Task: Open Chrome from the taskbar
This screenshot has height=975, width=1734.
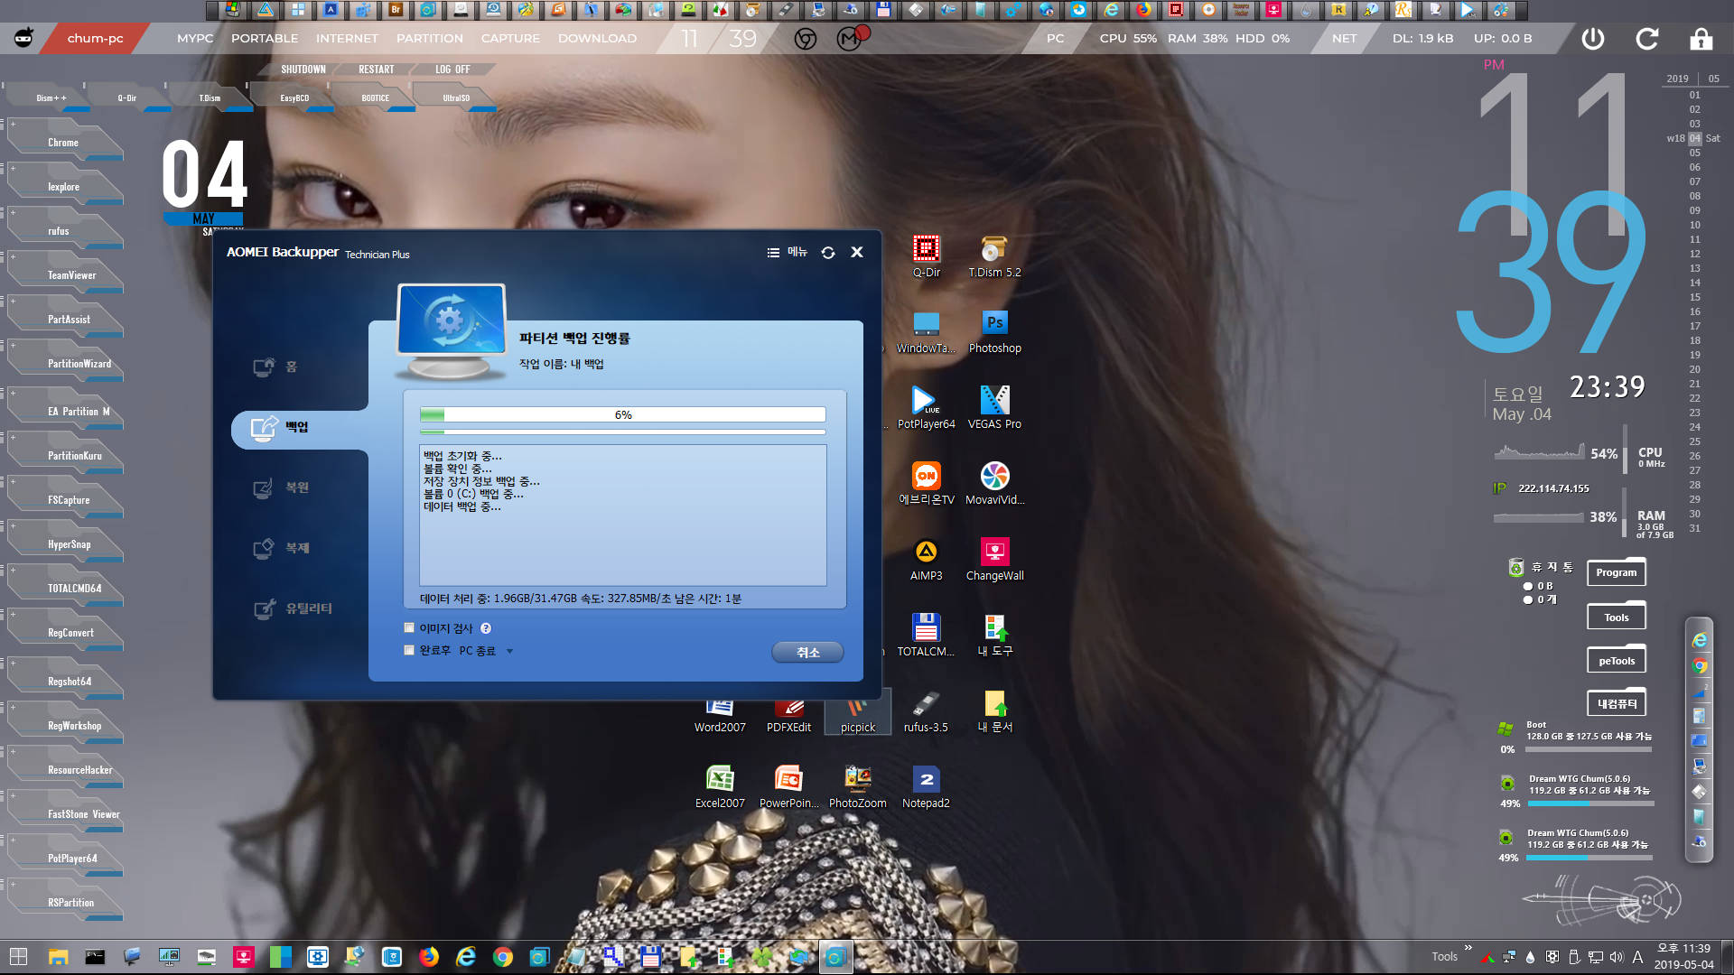Action: point(502,957)
